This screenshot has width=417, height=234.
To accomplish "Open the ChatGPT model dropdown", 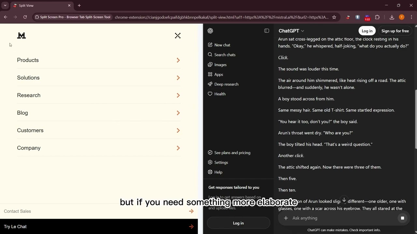I will pos(291,31).
